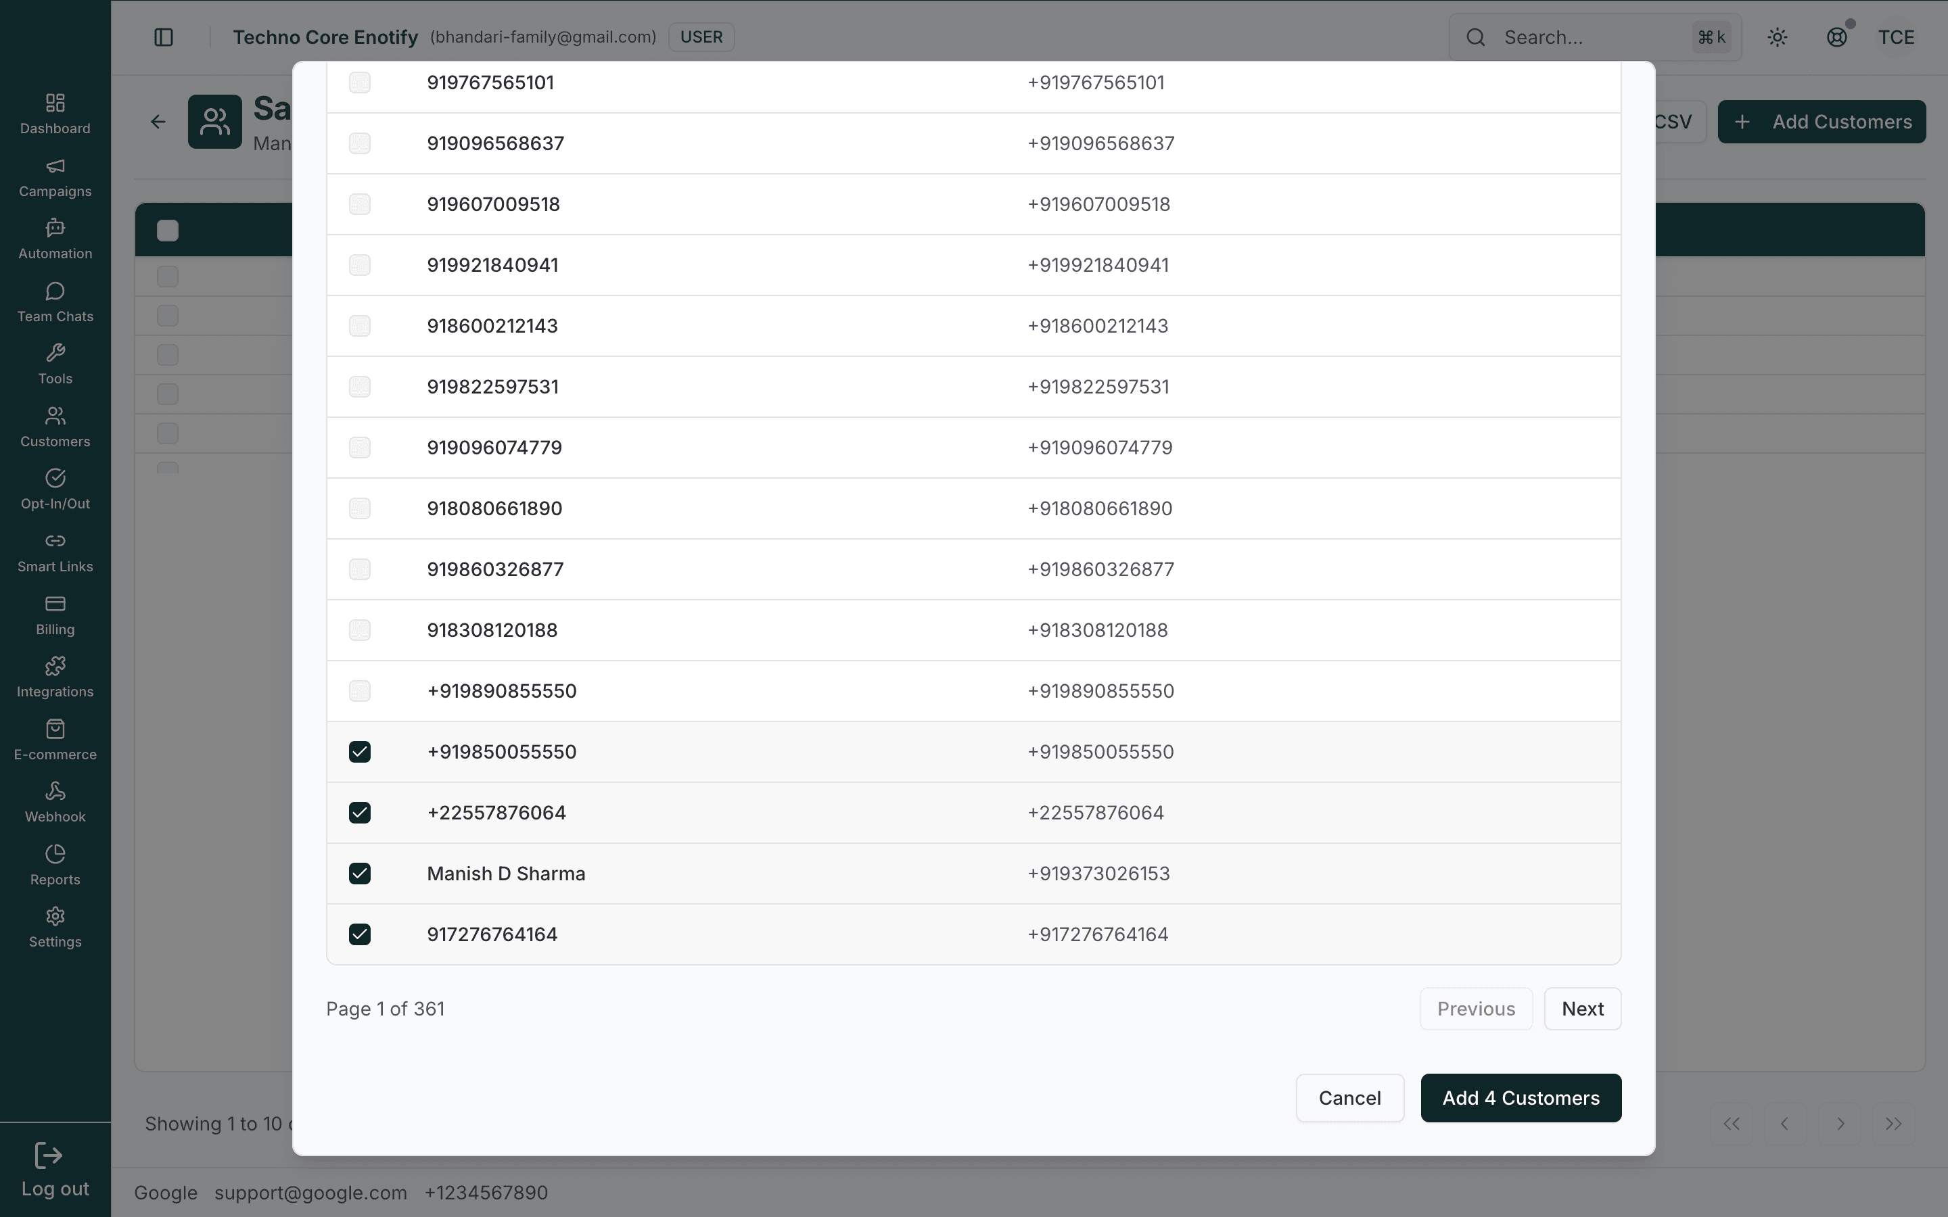
Task: Click phone number +918308120188
Action: click(1097, 630)
